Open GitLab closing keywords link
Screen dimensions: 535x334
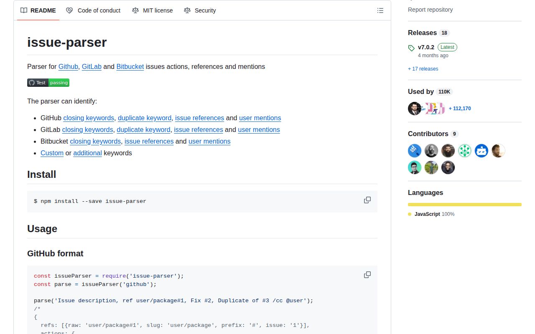point(87,129)
